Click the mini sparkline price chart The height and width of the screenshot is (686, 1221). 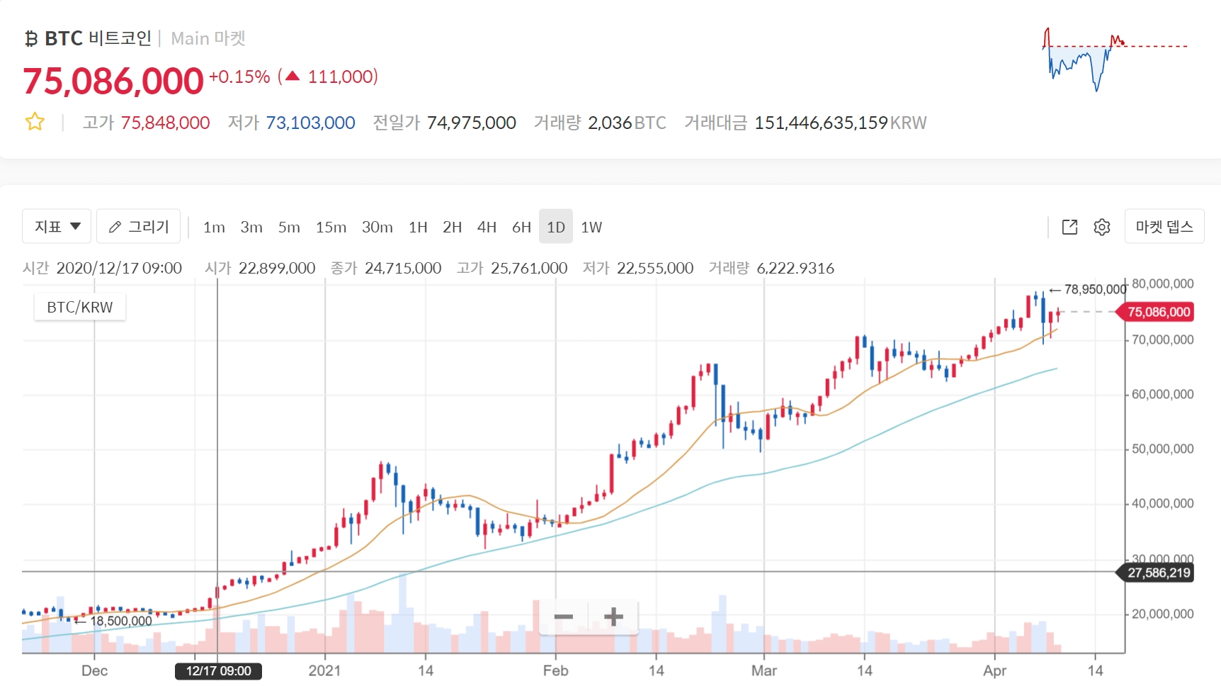click(1115, 60)
